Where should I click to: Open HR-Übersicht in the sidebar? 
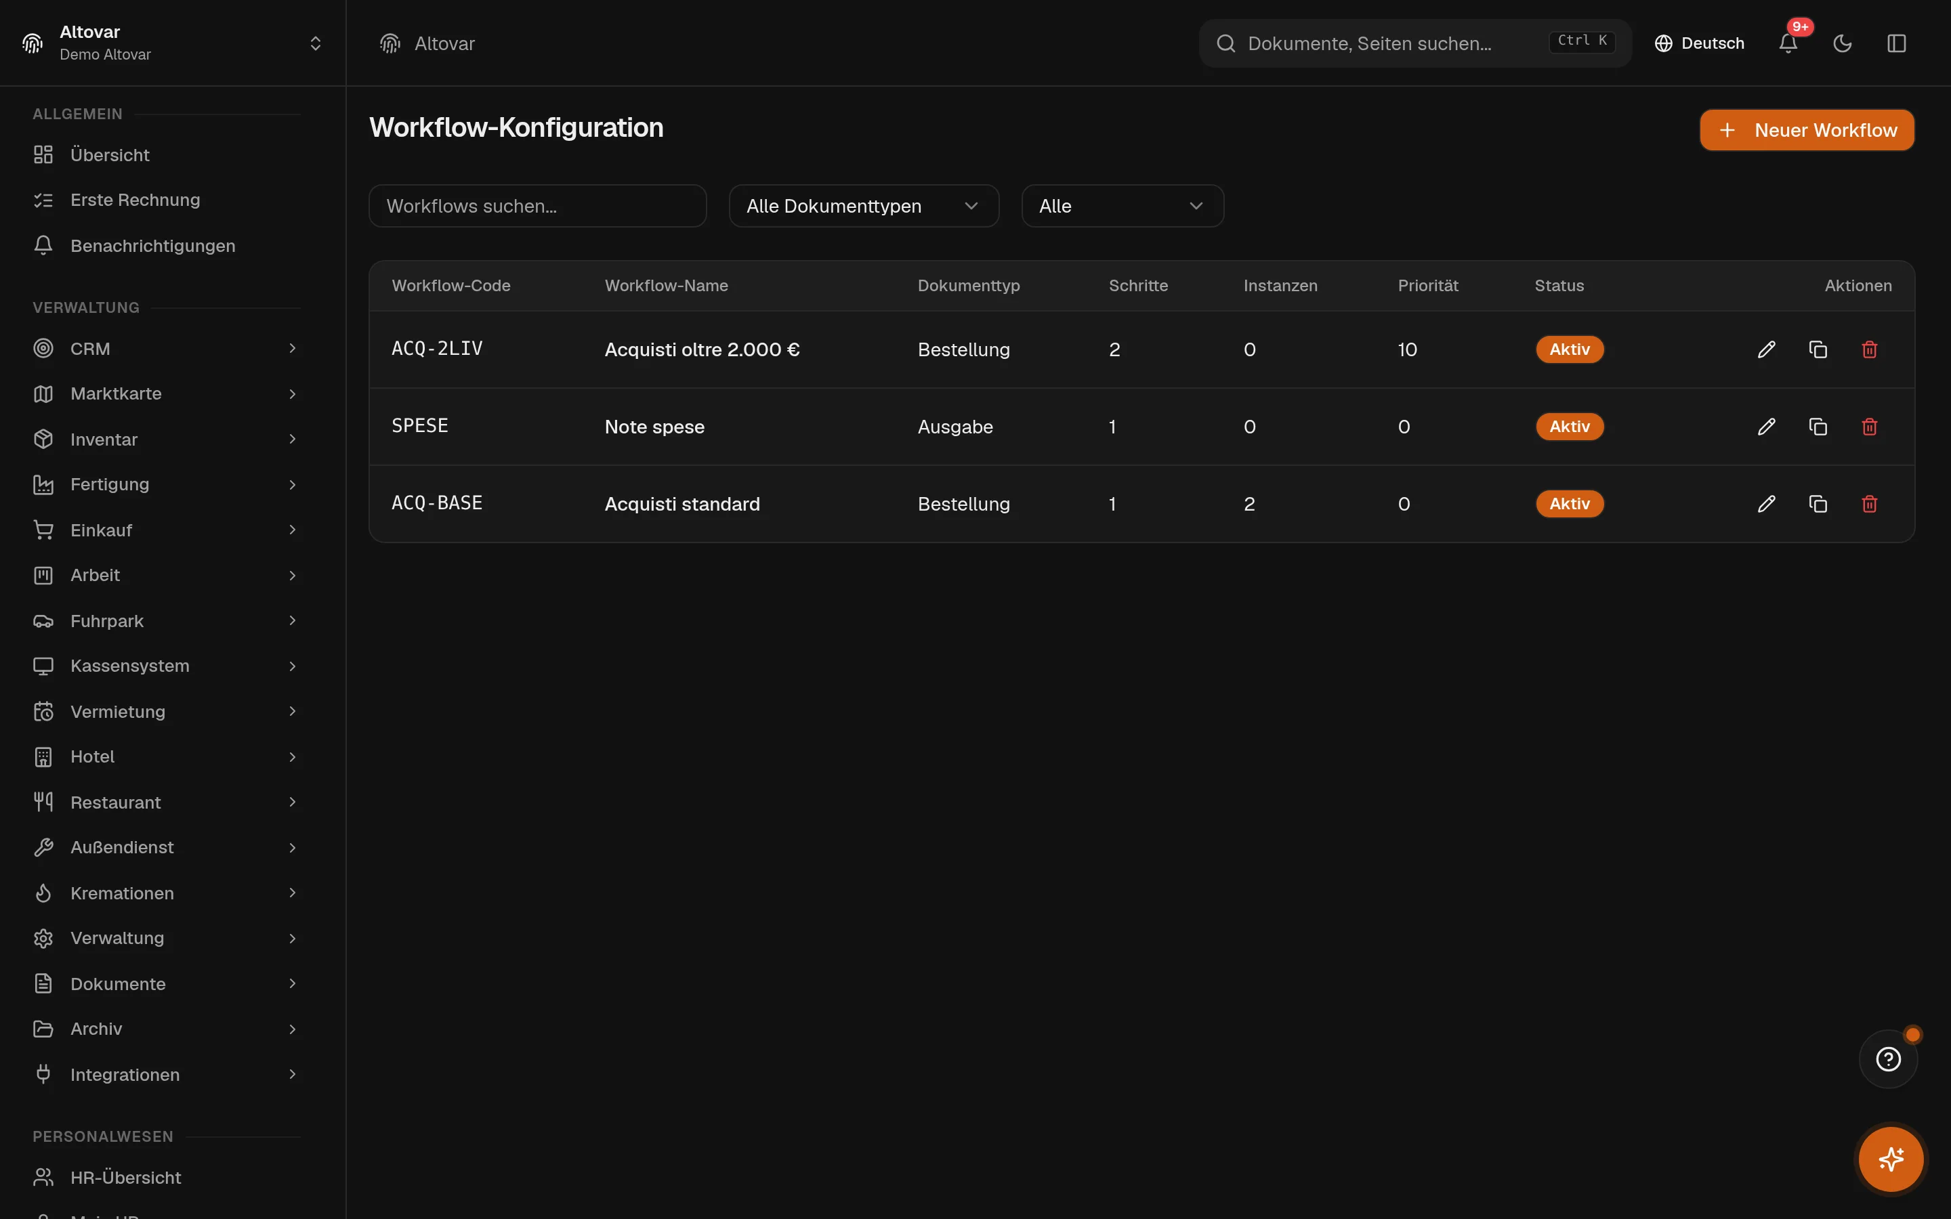(x=166, y=1178)
